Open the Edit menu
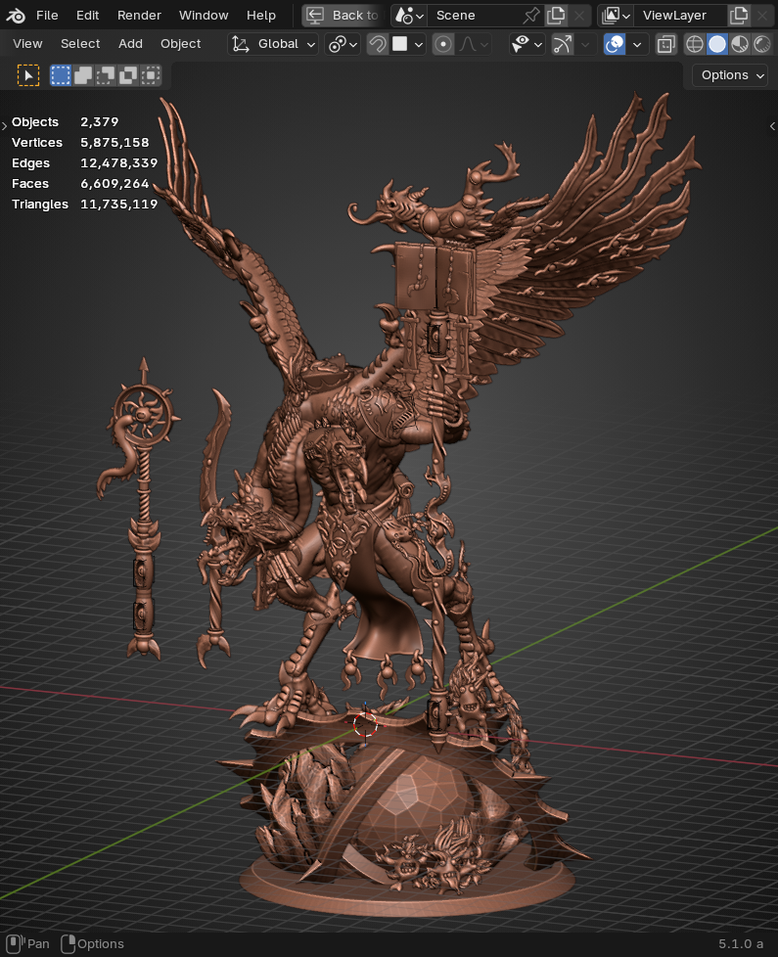Viewport: 778px width, 957px height. point(87,16)
